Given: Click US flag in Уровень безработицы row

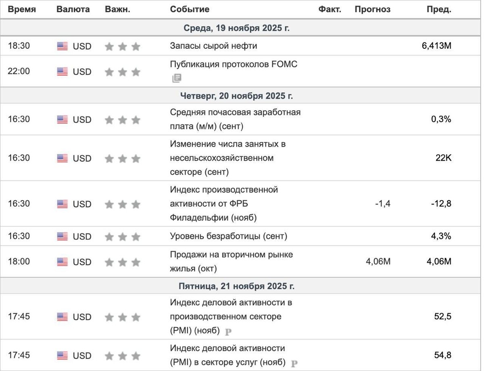Looking at the screenshot, I should [62, 236].
